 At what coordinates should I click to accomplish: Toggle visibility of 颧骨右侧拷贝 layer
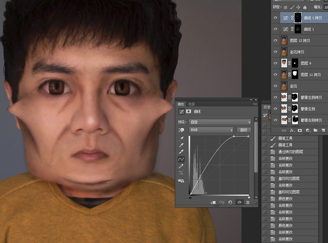276,120
